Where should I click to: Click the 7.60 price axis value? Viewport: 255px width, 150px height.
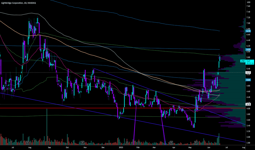click(x=248, y=6)
